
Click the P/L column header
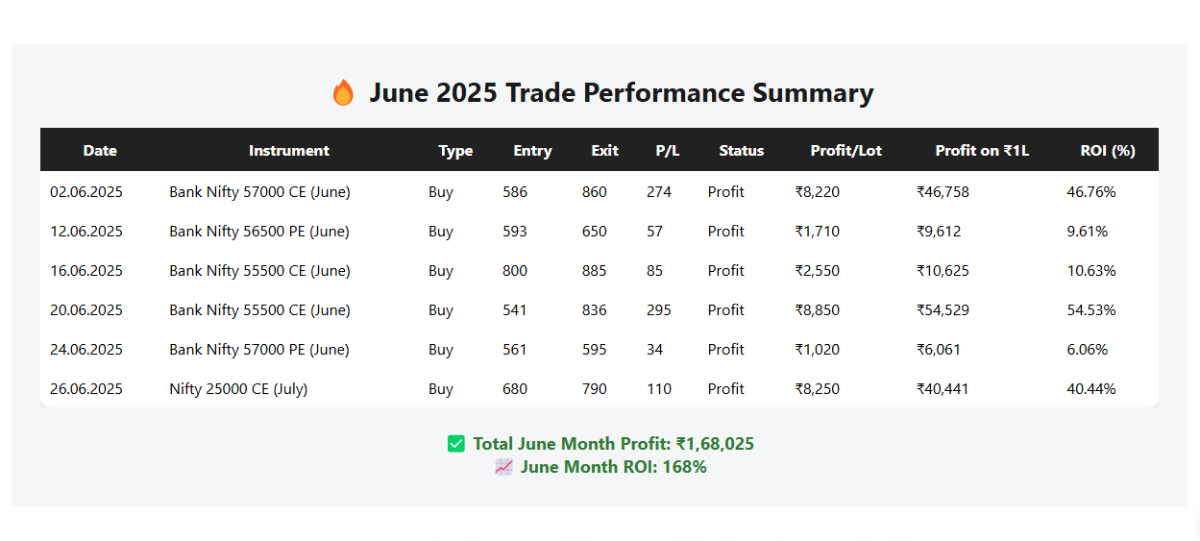(x=668, y=151)
